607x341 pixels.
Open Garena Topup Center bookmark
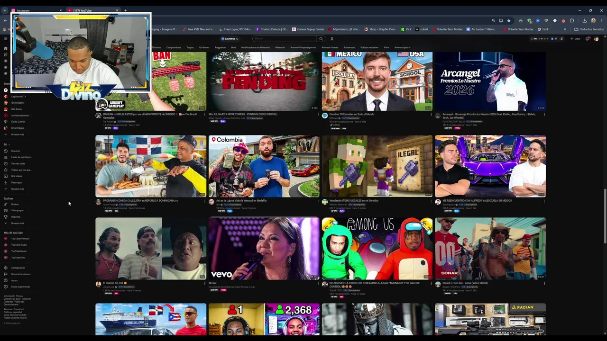(x=308, y=29)
